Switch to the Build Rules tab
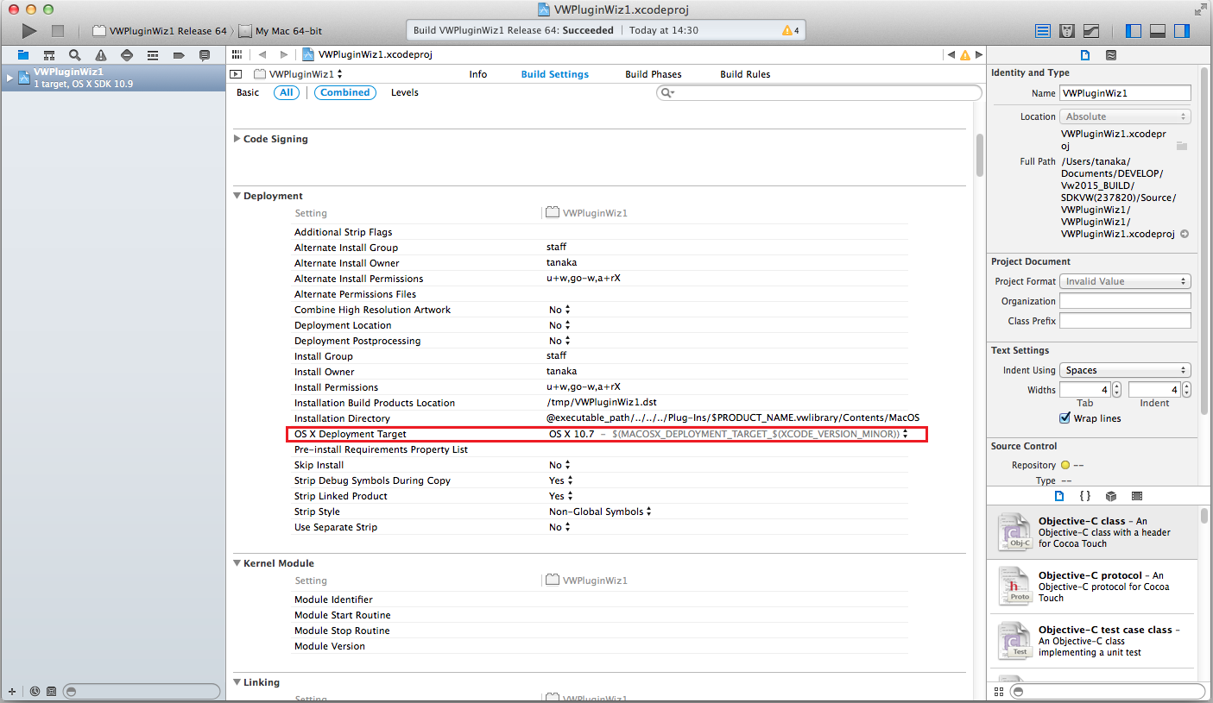 pyautogui.click(x=745, y=74)
